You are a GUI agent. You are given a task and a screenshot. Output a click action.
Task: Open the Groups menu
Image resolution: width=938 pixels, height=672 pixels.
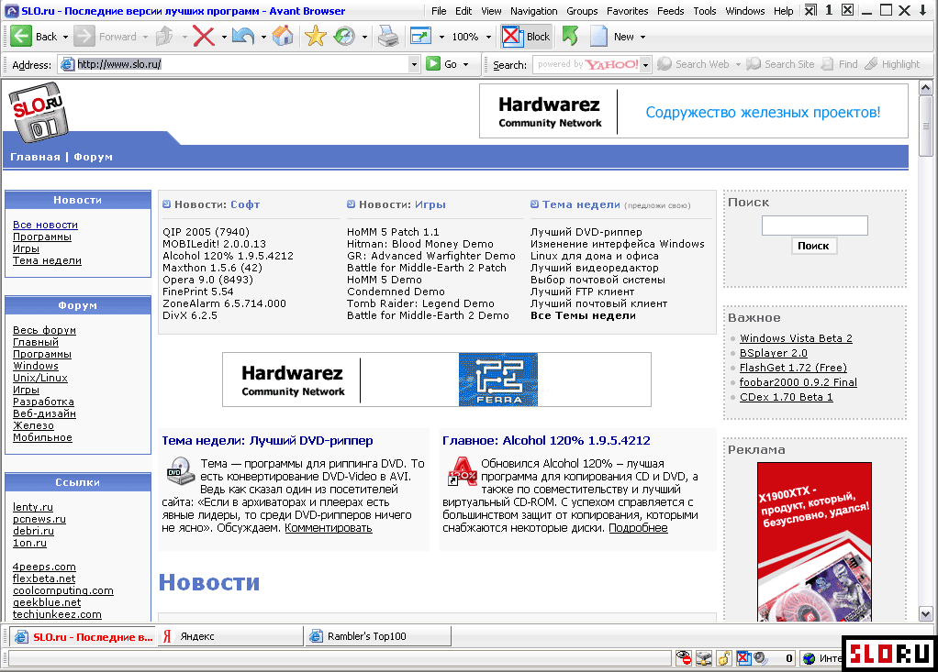pyautogui.click(x=582, y=11)
